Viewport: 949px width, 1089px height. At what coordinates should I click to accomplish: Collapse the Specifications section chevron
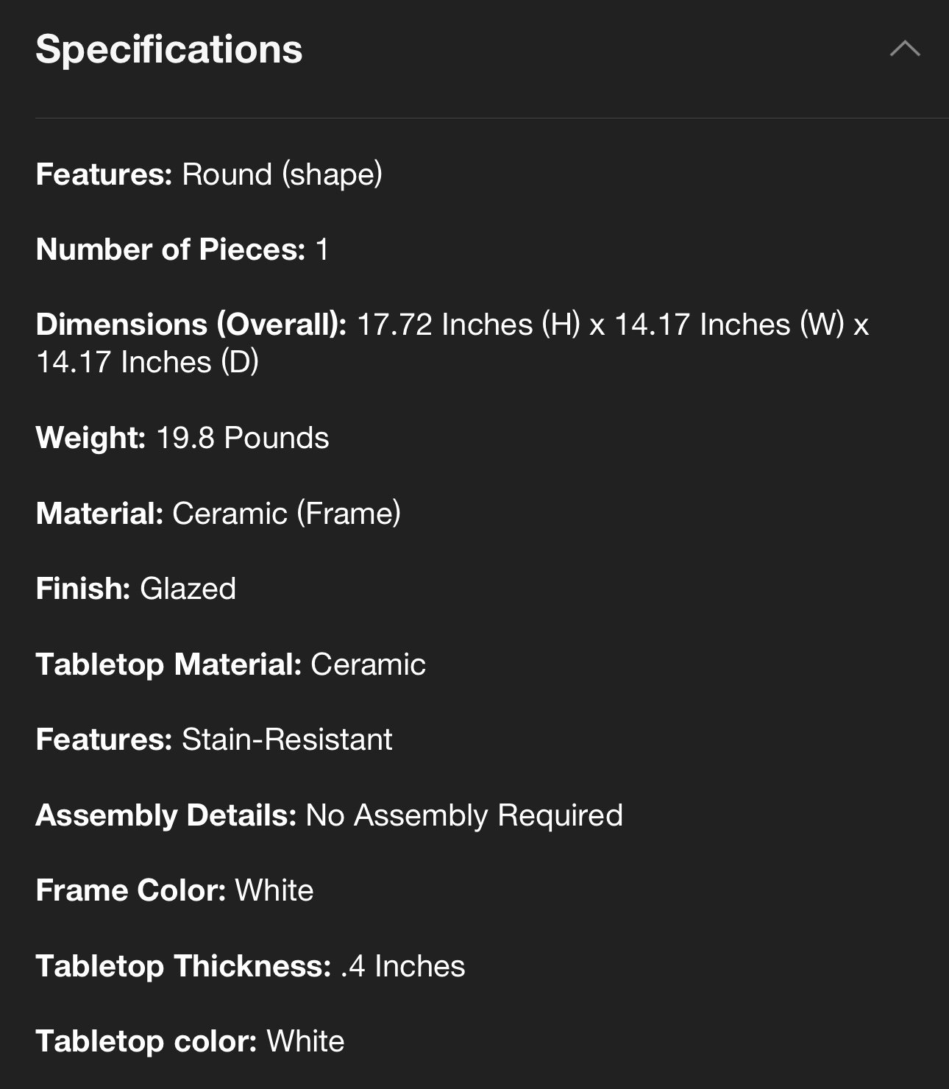905,49
